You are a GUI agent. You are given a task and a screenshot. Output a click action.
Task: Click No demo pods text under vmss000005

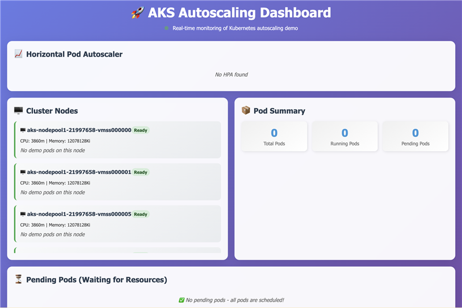tap(53, 234)
